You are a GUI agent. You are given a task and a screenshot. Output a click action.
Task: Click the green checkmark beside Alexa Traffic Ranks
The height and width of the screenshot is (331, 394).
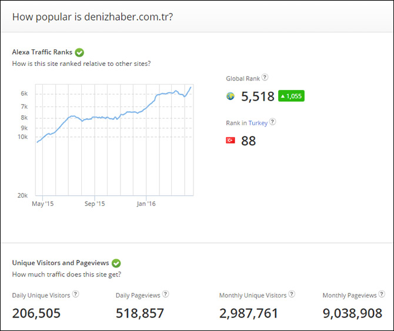[x=79, y=52]
